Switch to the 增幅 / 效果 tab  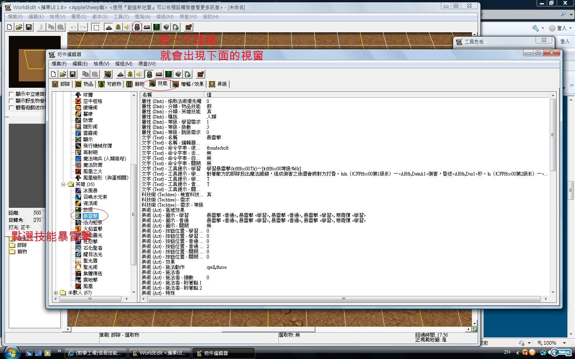188,84
